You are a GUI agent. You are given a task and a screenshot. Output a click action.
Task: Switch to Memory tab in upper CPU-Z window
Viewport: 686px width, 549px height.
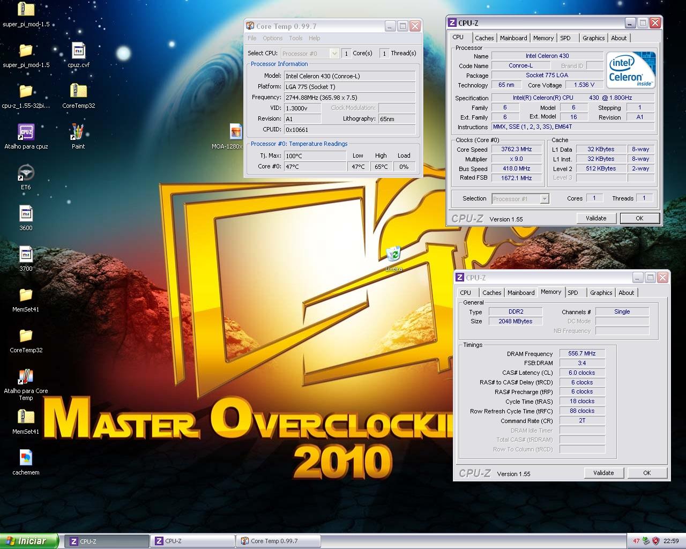(x=543, y=38)
